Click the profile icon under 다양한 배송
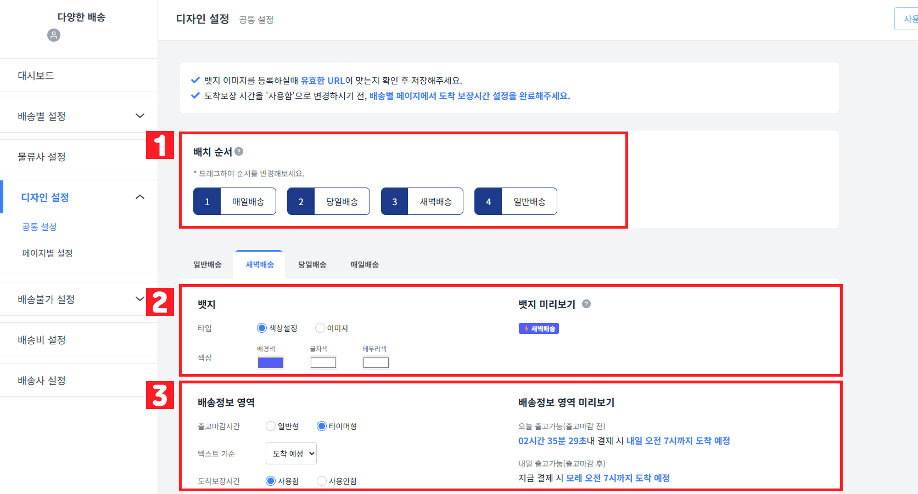918x494 pixels. (53, 36)
